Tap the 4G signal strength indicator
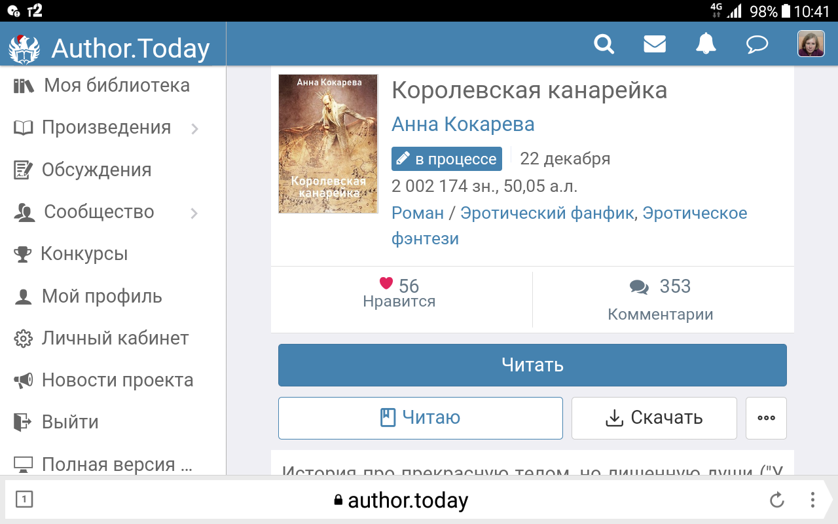Screen dimensions: 838x524 [726, 10]
